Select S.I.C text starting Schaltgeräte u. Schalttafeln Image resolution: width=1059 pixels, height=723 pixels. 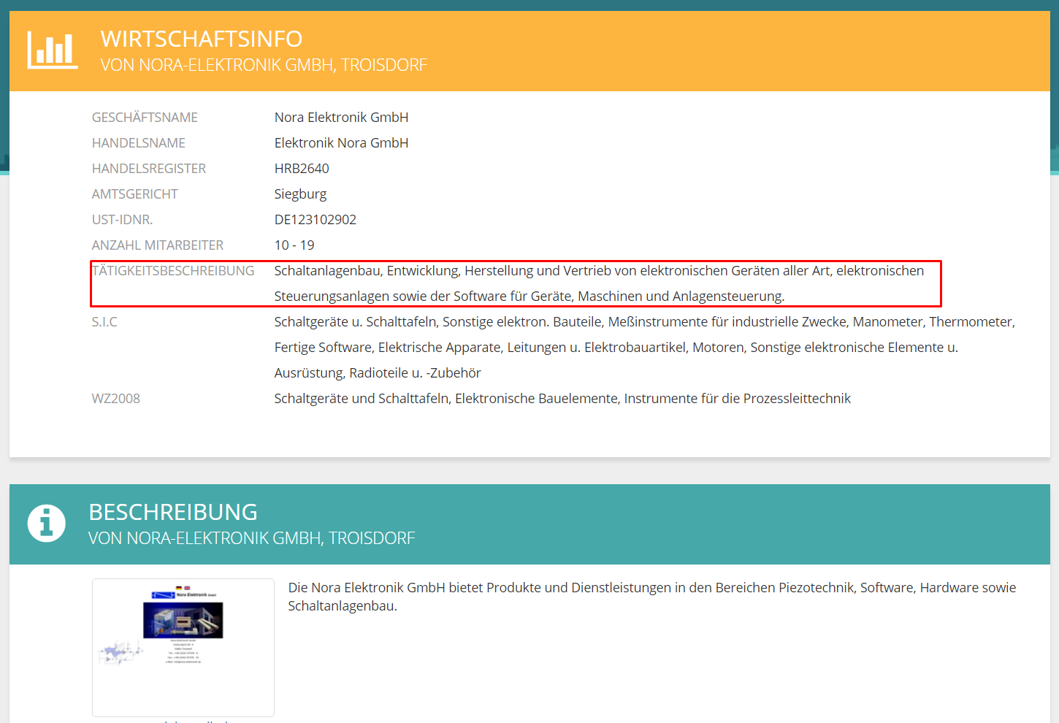pyautogui.click(x=645, y=348)
